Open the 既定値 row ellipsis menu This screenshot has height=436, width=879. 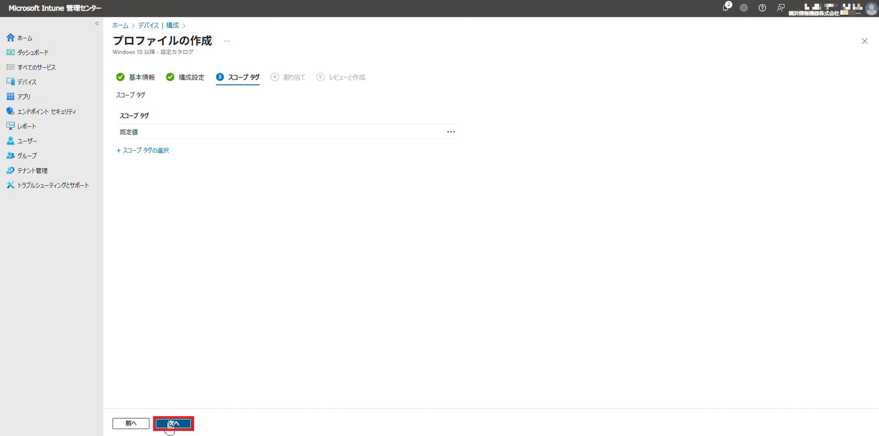coord(451,132)
